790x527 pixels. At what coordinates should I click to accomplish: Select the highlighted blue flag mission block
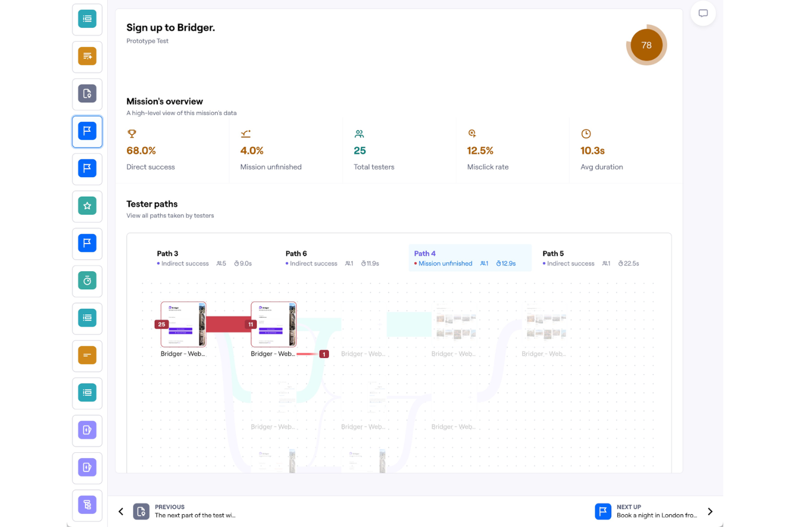pos(87,131)
